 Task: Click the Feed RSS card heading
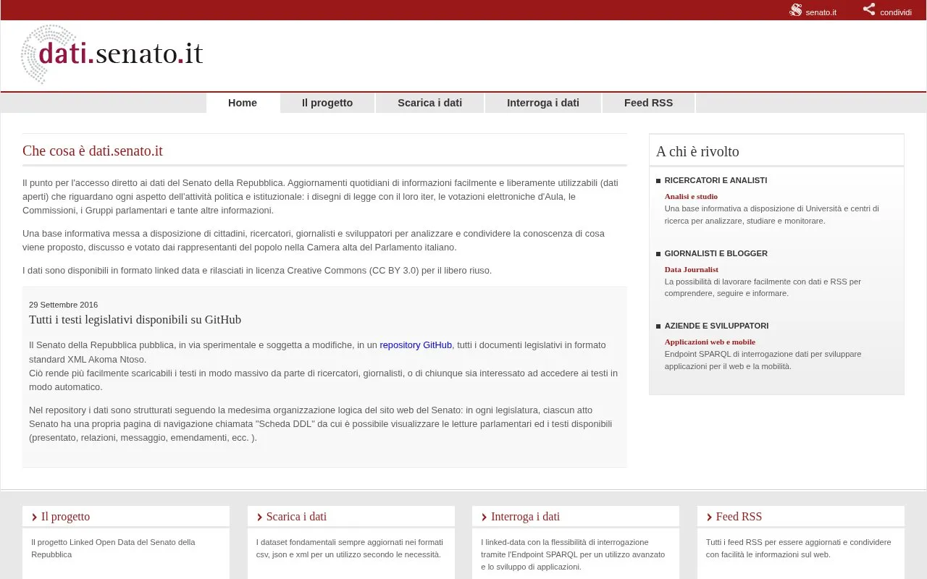click(x=739, y=517)
